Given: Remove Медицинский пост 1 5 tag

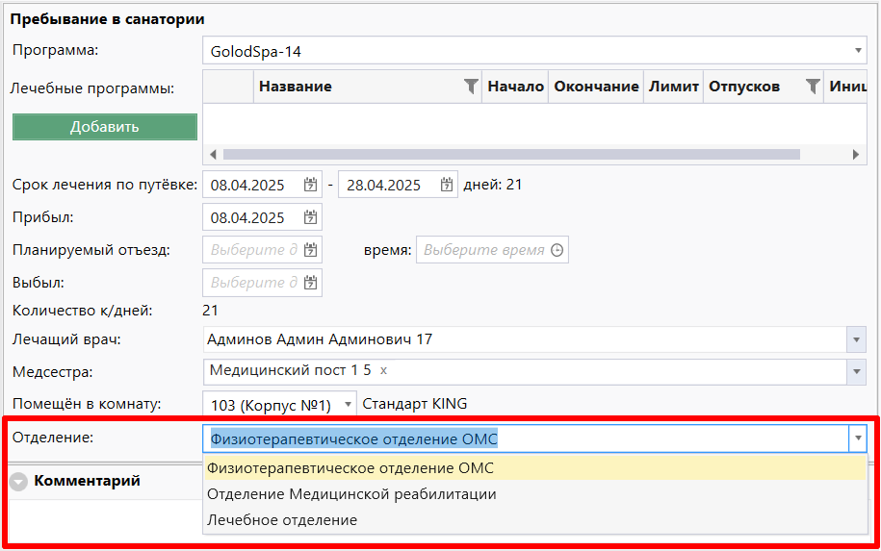Looking at the screenshot, I should [x=383, y=370].
